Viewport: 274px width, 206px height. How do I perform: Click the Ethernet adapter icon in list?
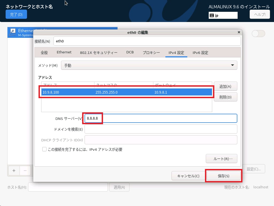pos(12,32)
